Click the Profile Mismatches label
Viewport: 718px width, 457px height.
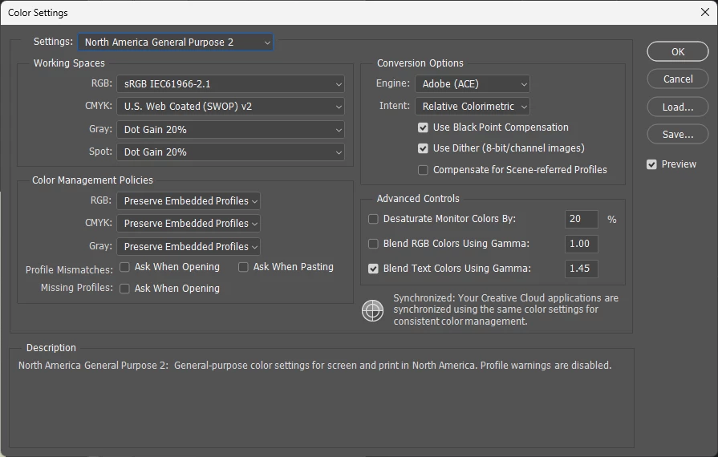69,270
